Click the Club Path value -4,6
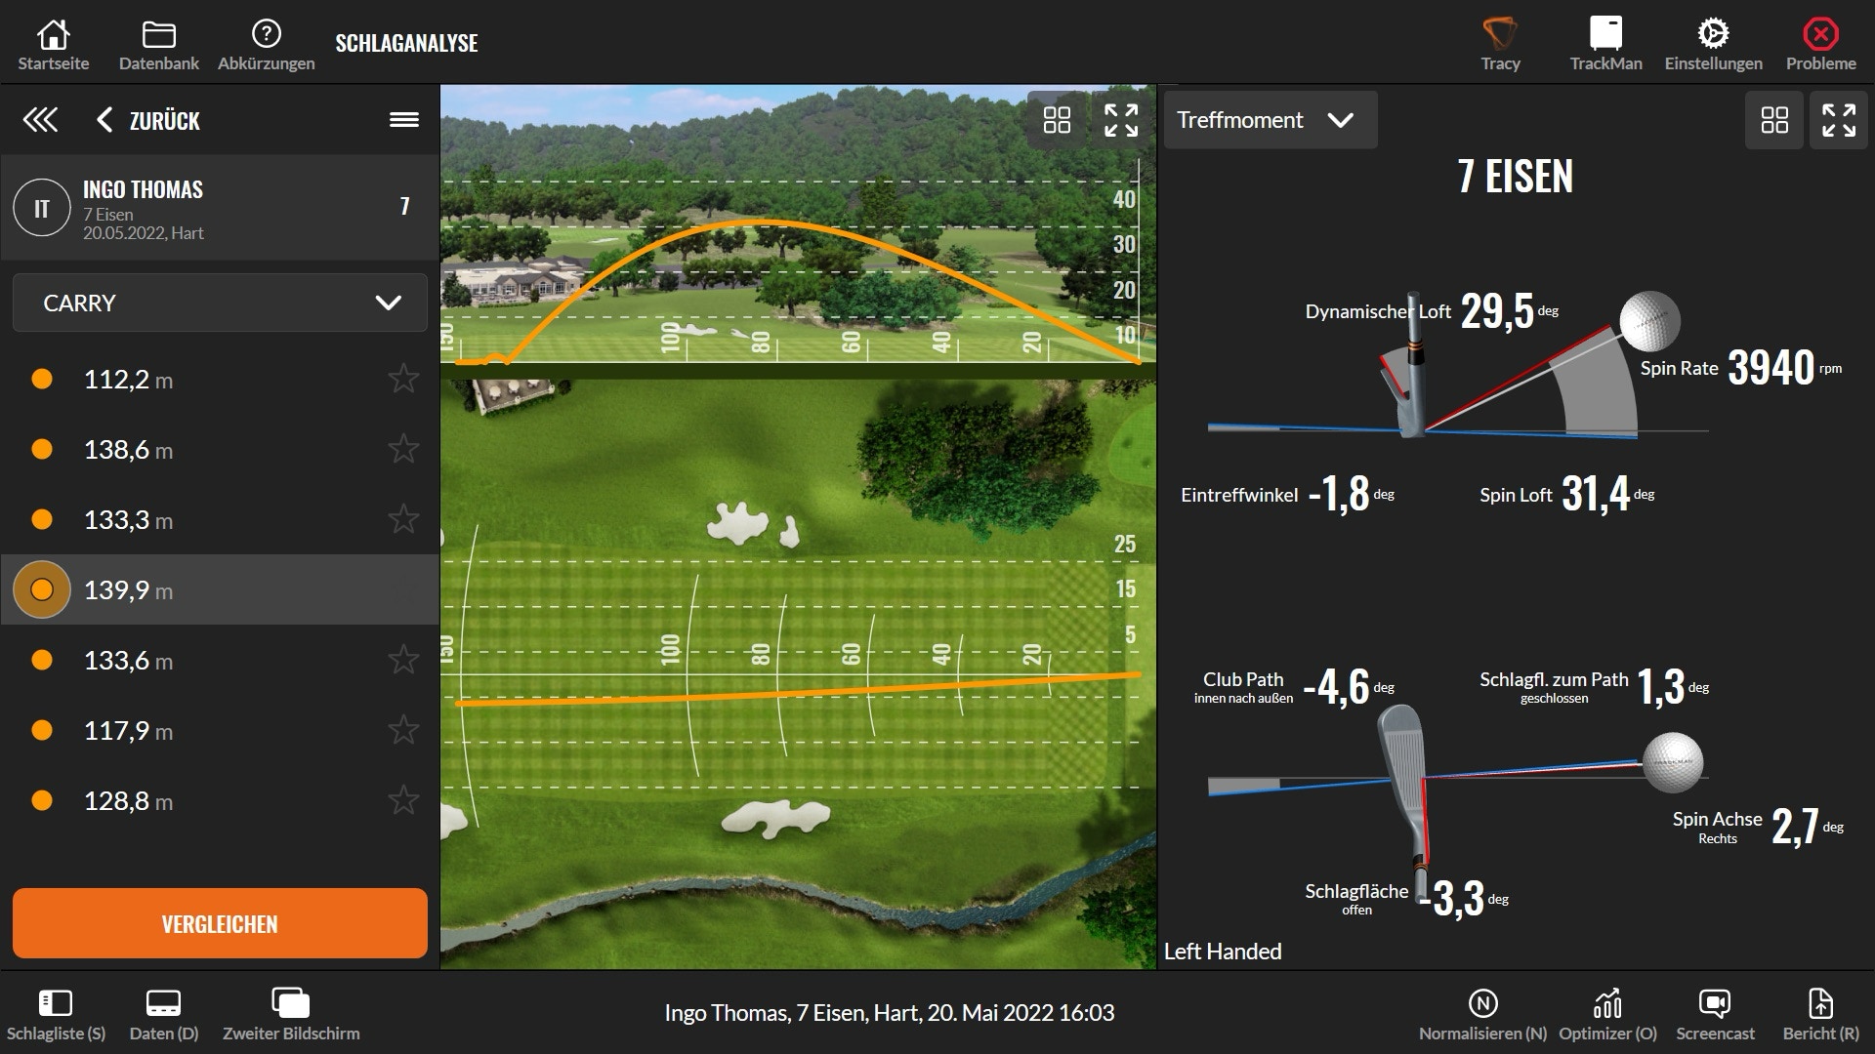Image resolution: width=1875 pixels, height=1054 pixels. (x=1337, y=687)
